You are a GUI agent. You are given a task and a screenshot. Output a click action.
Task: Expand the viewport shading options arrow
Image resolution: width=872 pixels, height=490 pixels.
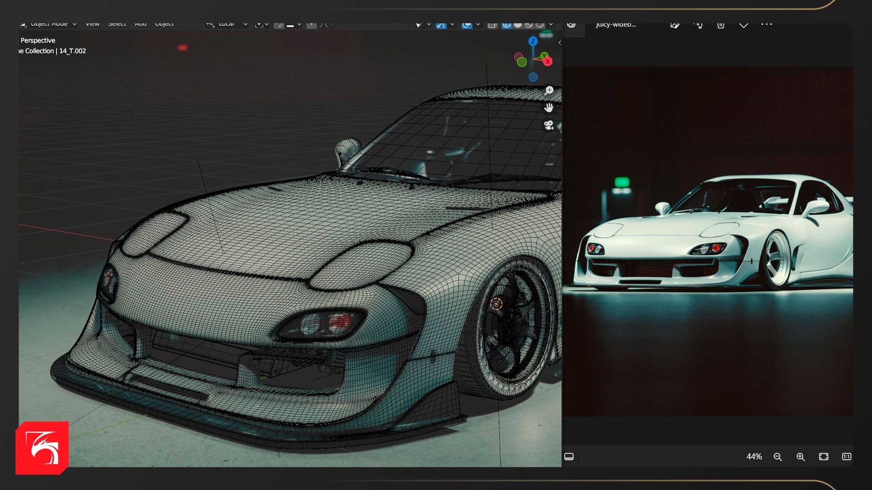point(550,24)
